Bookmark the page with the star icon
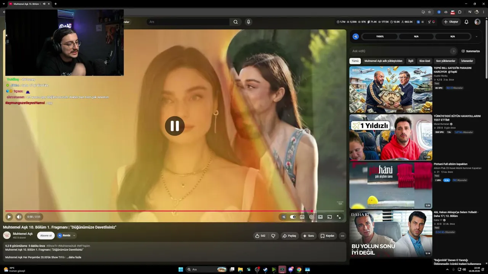 point(429,12)
